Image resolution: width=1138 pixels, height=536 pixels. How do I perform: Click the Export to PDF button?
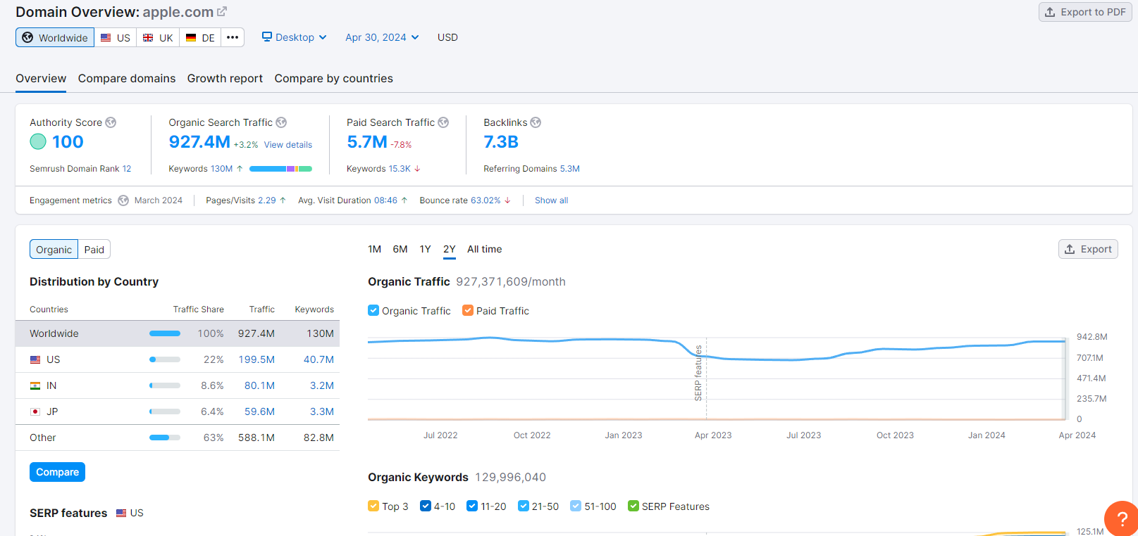[x=1085, y=12]
